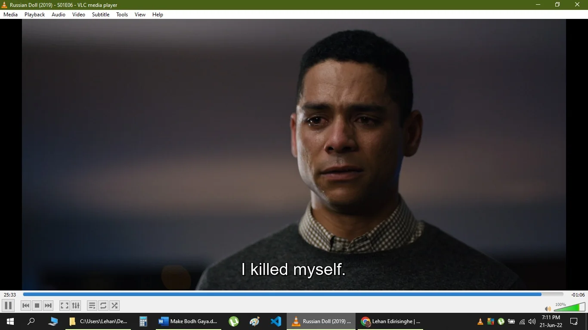Mute audio using the speaker icon

(x=548, y=309)
